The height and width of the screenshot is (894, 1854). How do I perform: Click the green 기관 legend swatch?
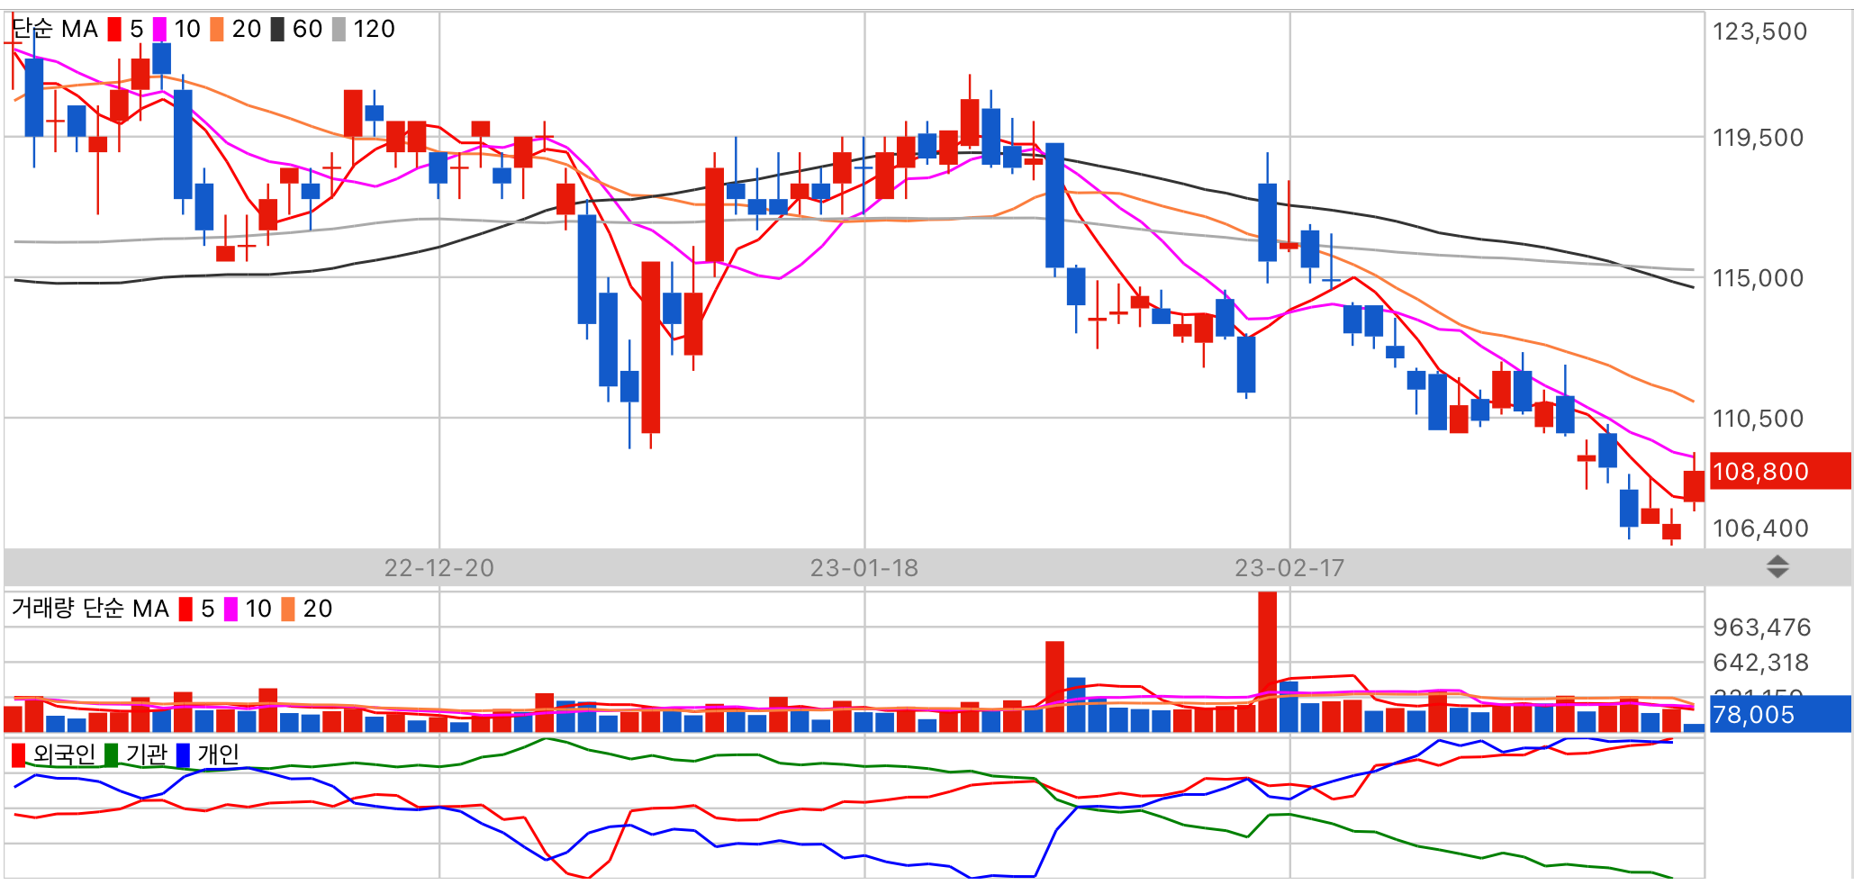tap(111, 754)
